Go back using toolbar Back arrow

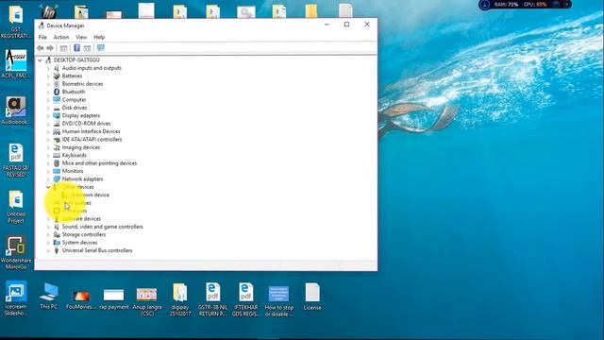click(x=40, y=48)
